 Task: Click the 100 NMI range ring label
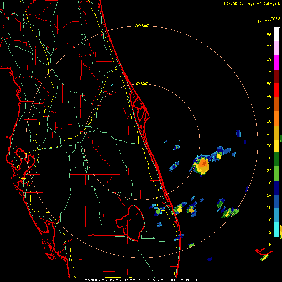(142, 26)
